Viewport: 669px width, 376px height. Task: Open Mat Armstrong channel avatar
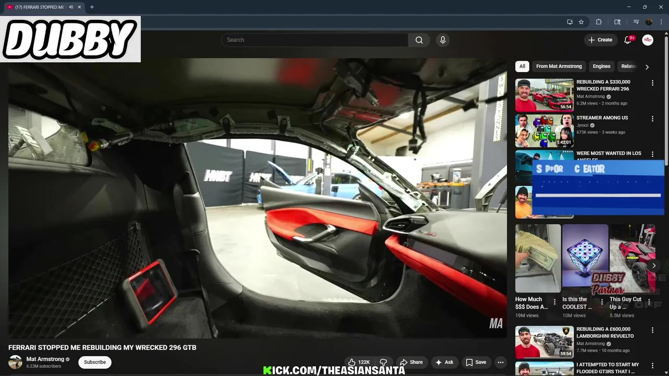pyautogui.click(x=16, y=362)
